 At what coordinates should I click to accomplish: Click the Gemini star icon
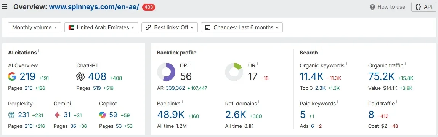(57, 115)
